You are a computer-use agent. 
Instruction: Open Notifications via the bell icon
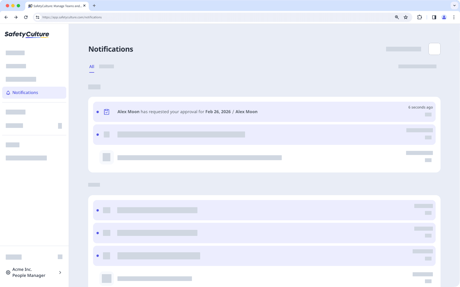coord(8,92)
